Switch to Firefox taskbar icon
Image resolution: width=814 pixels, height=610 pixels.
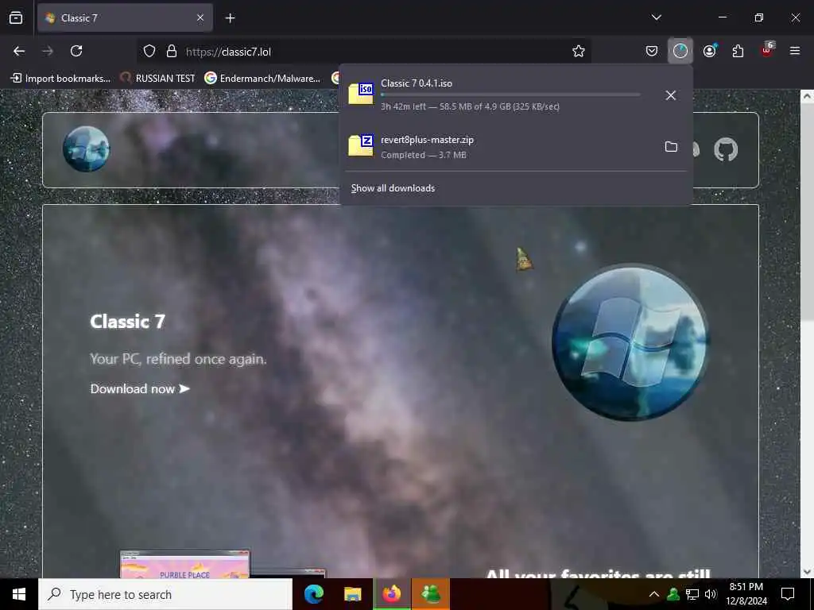click(391, 594)
